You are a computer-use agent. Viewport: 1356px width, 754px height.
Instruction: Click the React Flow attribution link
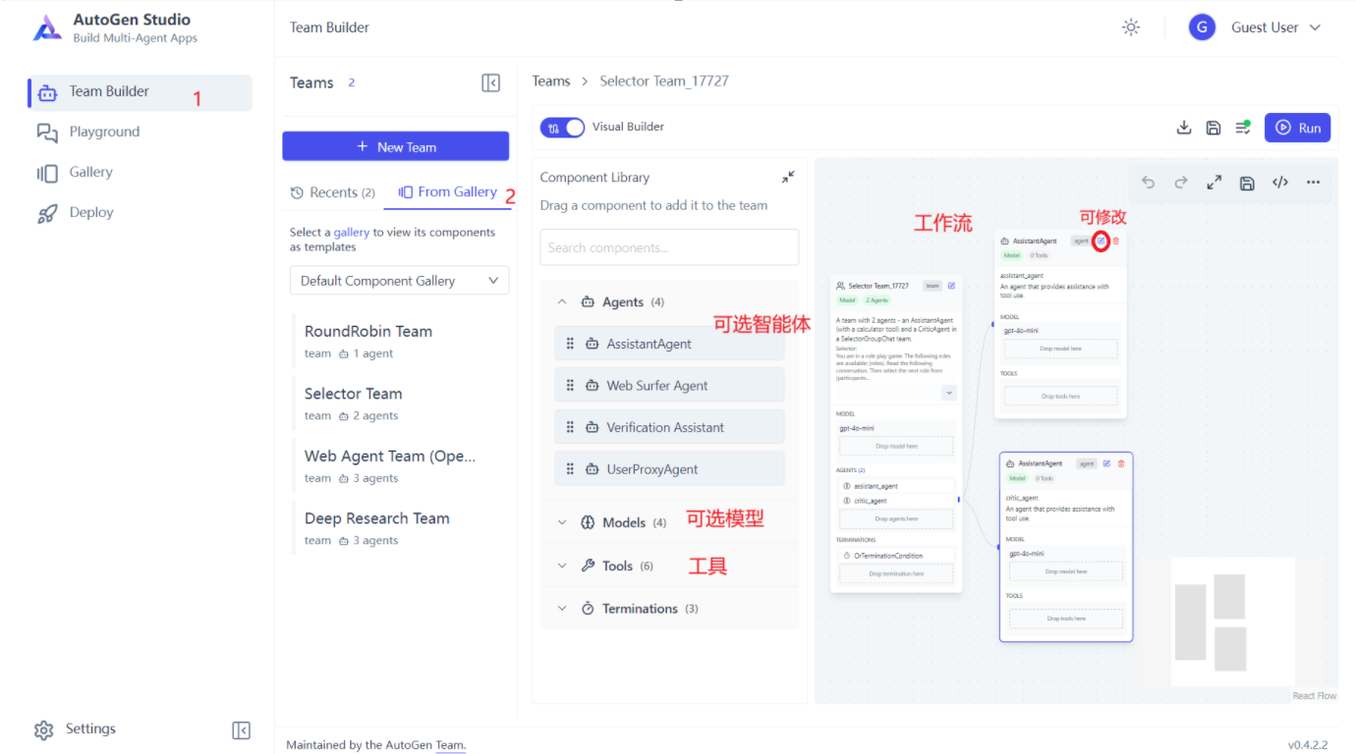(1315, 696)
